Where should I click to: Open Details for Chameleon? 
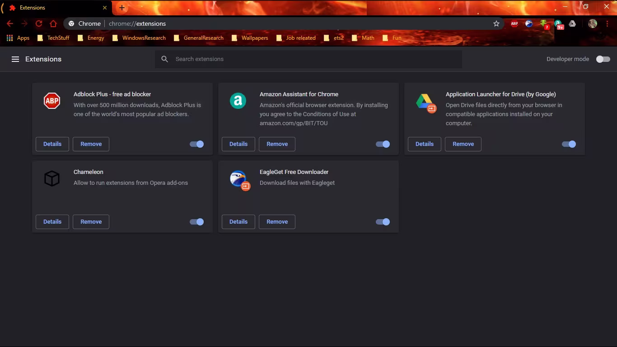pos(52,222)
